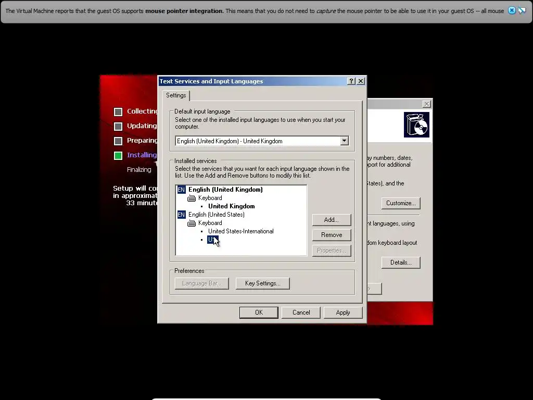Click keyboard icon under English (United States)
Image resolution: width=533 pixels, height=400 pixels.
192,223
